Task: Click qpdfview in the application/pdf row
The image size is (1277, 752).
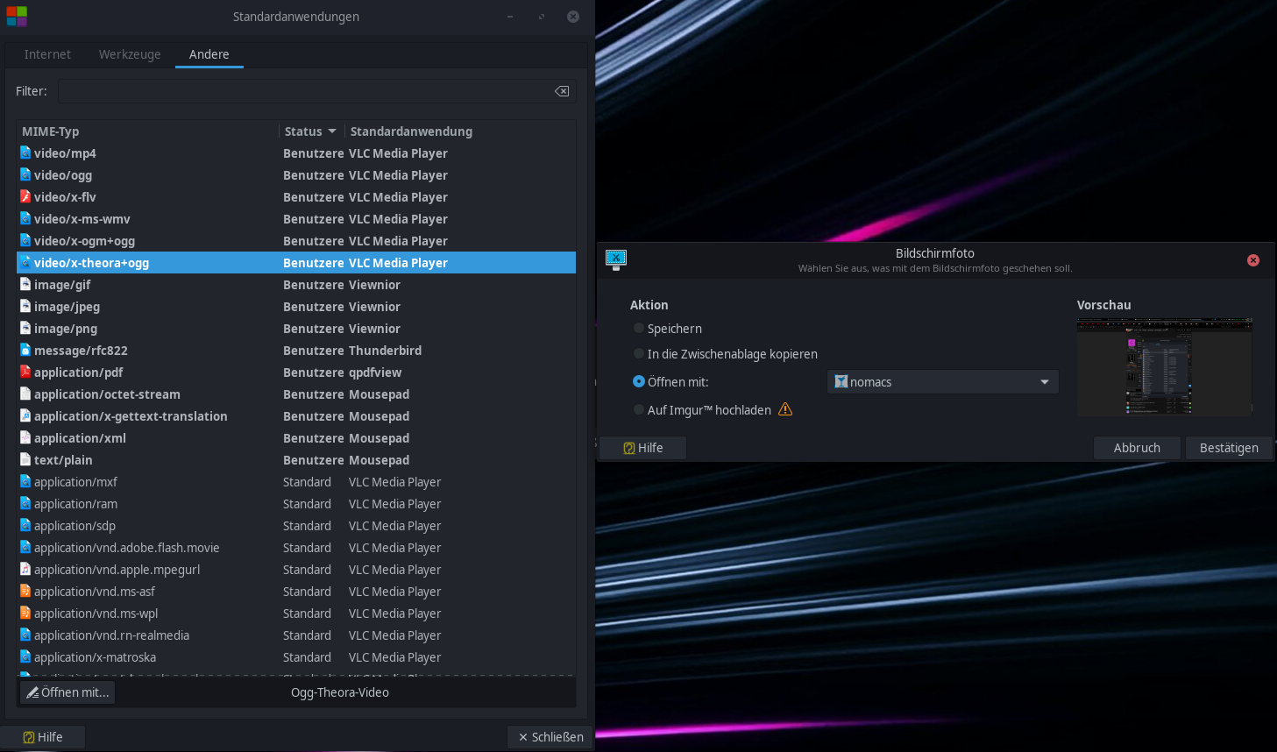Action: 375,372
